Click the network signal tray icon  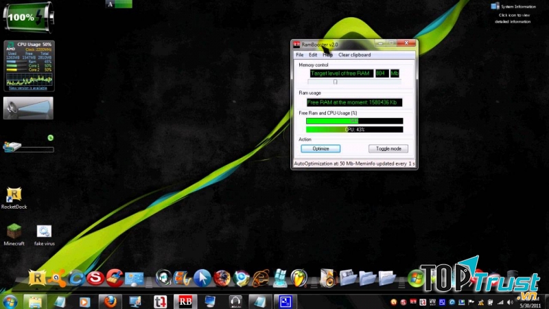point(500,302)
